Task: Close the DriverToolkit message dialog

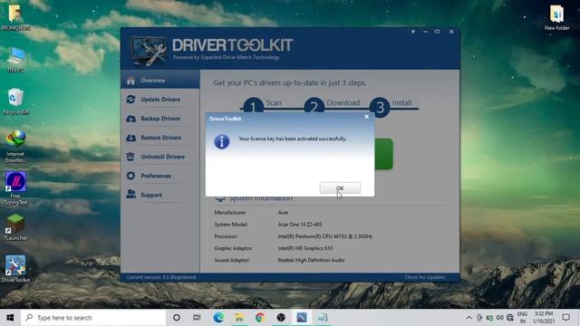Action: tap(366, 117)
